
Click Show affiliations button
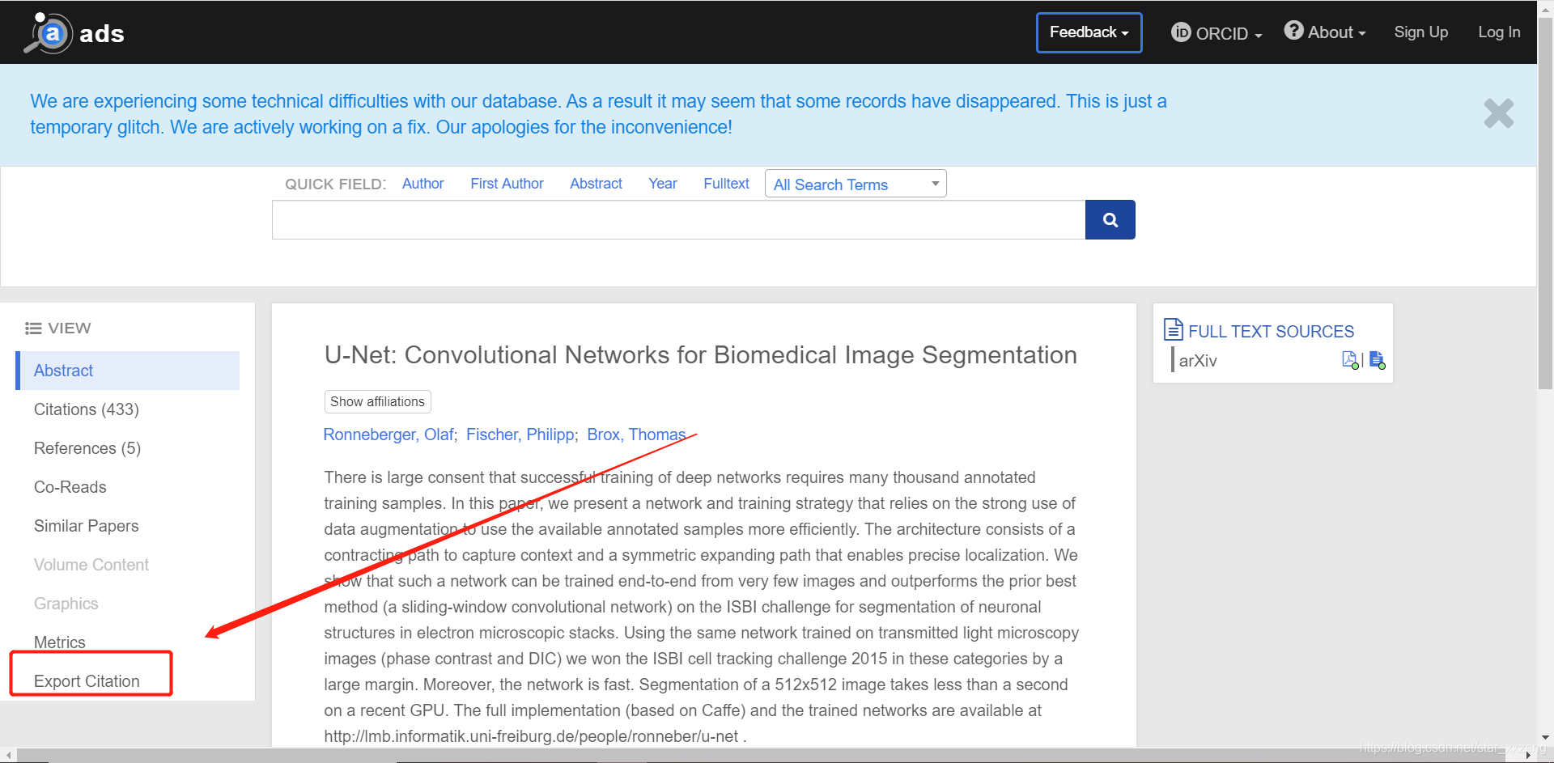click(377, 401)
